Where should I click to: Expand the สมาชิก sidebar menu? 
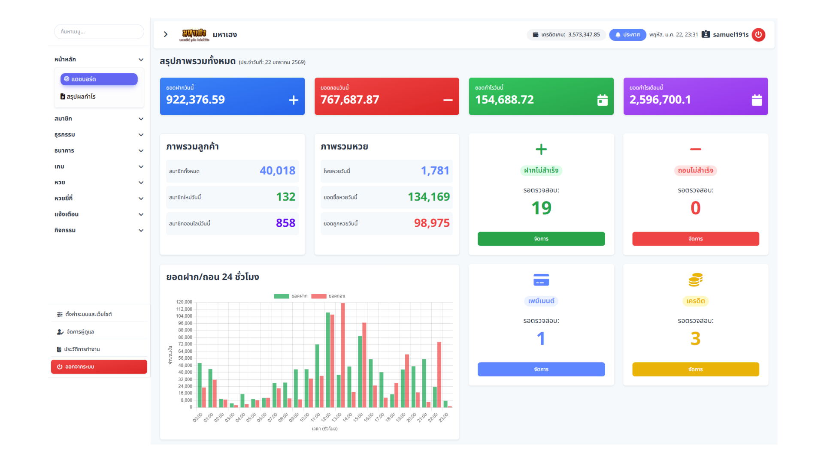point(99,119)
